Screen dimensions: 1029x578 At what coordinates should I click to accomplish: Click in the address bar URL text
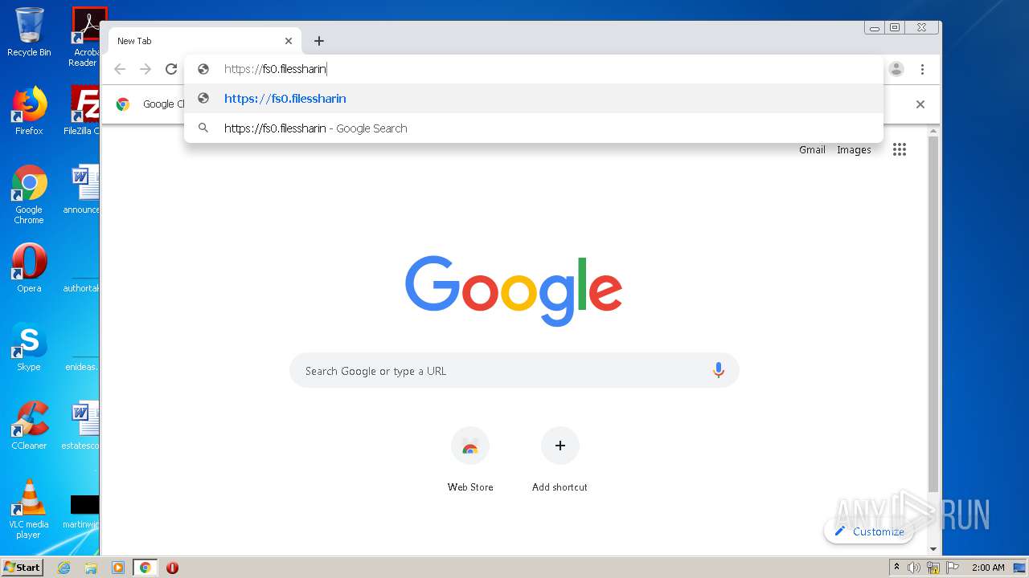click(275, 69)
